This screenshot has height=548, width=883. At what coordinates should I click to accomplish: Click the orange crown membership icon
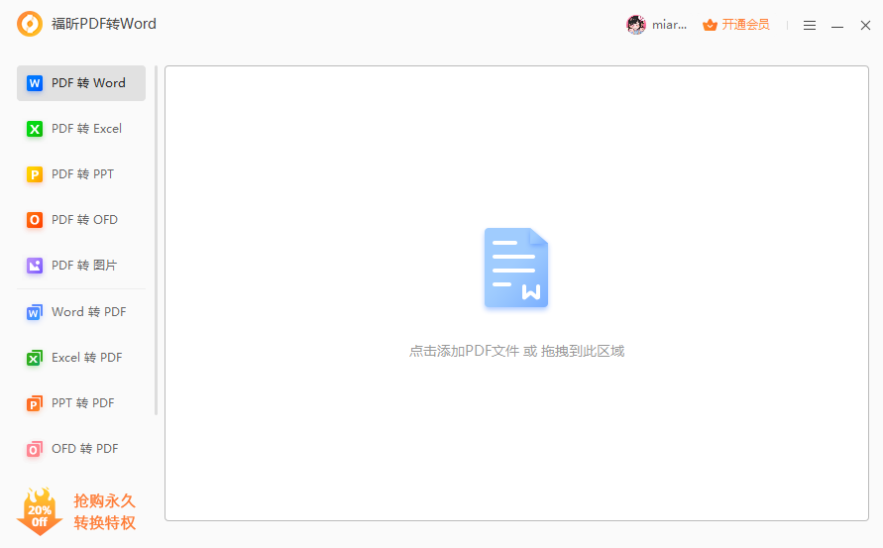tap(710, 25)
